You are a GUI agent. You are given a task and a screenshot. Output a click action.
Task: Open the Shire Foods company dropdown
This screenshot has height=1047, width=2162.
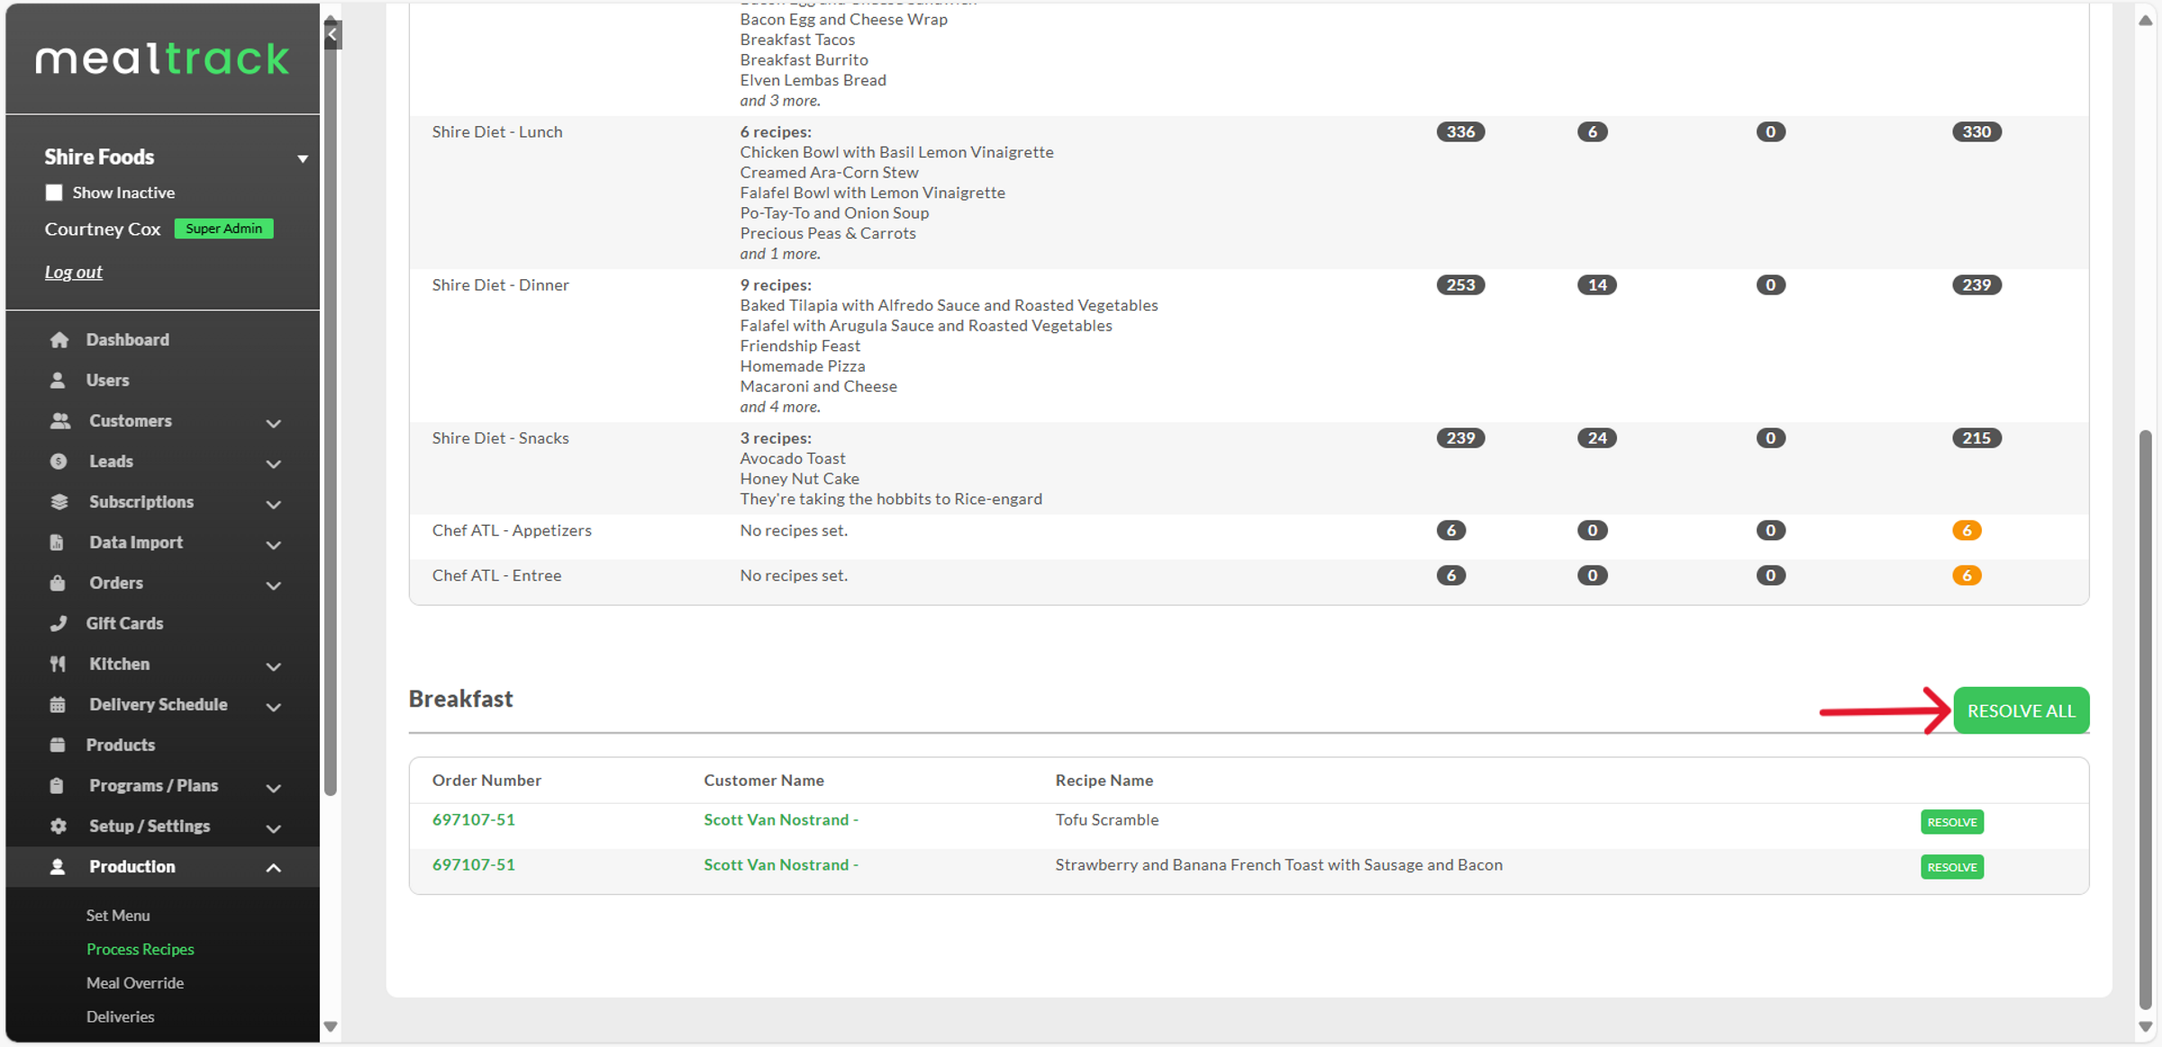click(x=303, y=158)
